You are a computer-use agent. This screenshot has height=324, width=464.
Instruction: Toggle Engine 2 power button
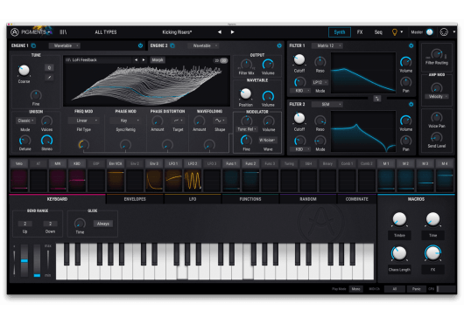(279, 45)
